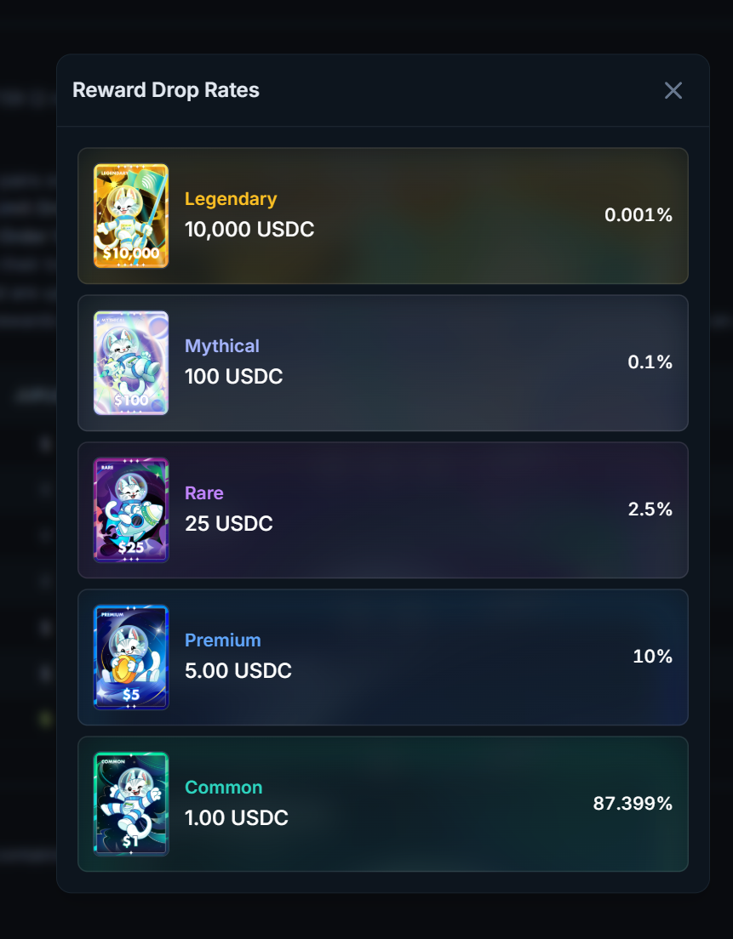Viewport: 733px width, 939px height.
Task: Click the Reward Drop Rates title
Action: (x=166, y=90)
